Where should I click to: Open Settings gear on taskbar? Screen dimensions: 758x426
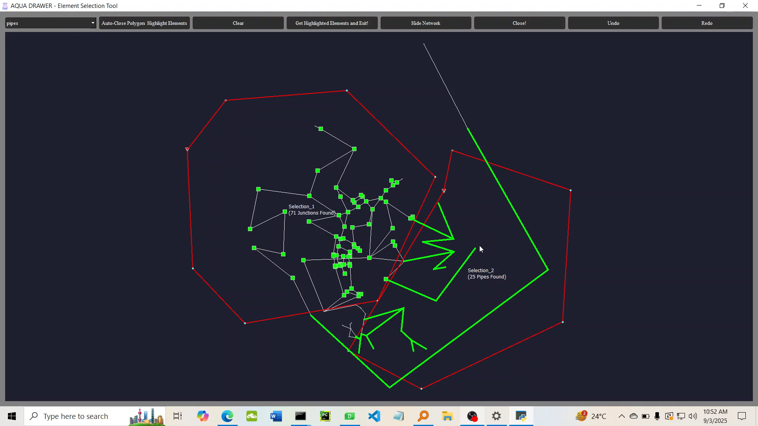(x=497, y=416)
